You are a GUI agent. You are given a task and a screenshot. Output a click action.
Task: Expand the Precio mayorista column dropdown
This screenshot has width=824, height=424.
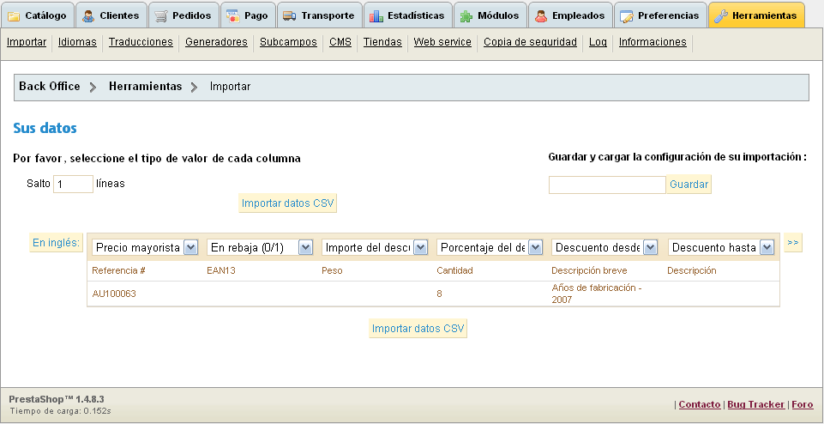coord(145,247)
